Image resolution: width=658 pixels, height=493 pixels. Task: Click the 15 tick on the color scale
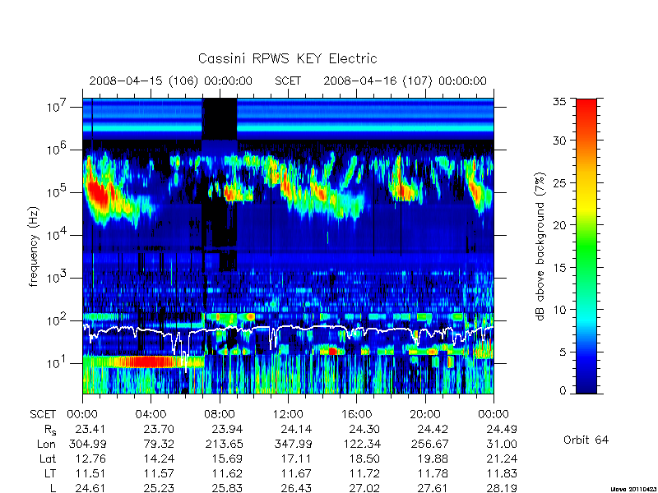coord(559,267)
